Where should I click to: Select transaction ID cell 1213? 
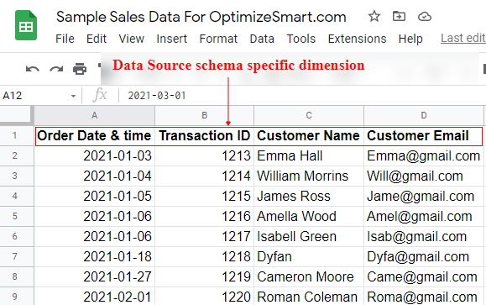click(x=204, y=155)
